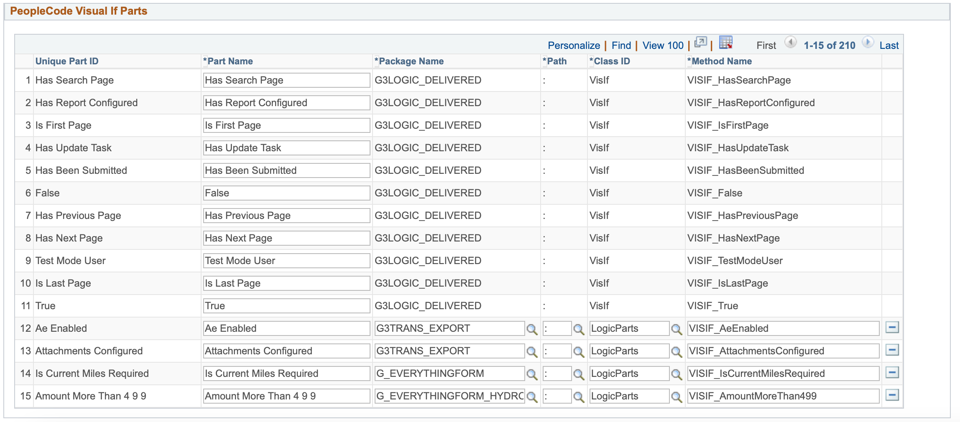Screen dimensions: 960x422
Task: Edit Method Name field VISIF_AeEnabled
Action: tap(783, 328)
